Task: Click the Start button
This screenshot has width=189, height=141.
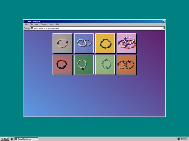Action: pos(5,139)
